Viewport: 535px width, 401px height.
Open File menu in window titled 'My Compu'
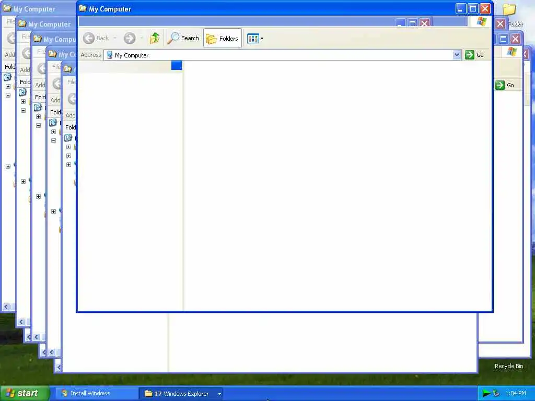pyautogui.click(x=41, y=52)
